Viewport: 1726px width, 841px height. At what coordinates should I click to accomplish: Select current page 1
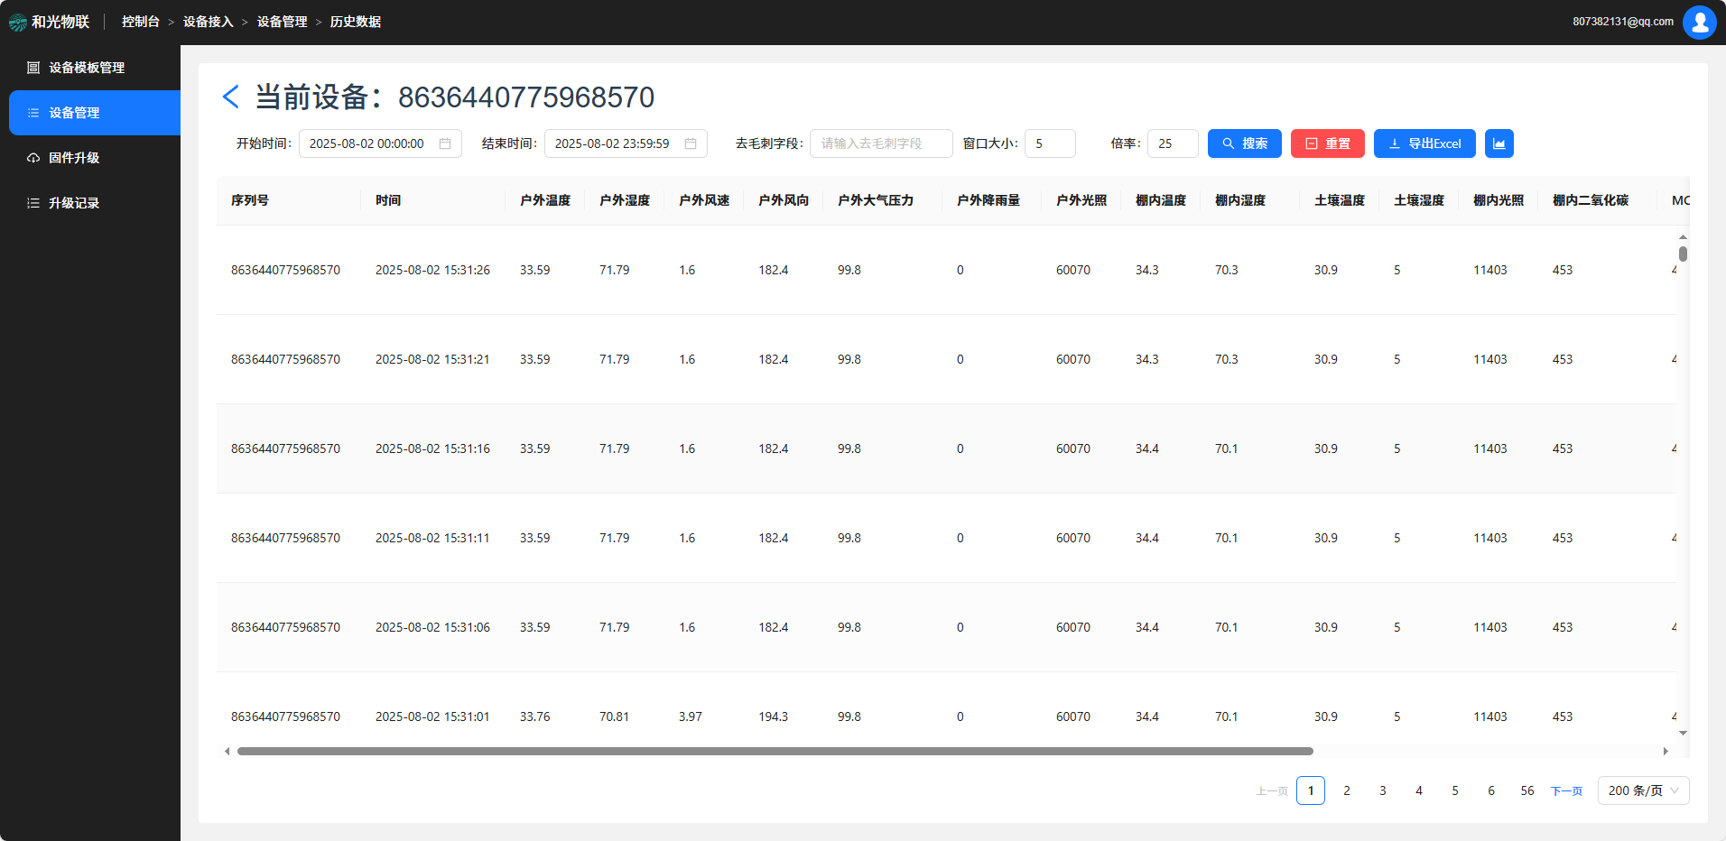1311,790
